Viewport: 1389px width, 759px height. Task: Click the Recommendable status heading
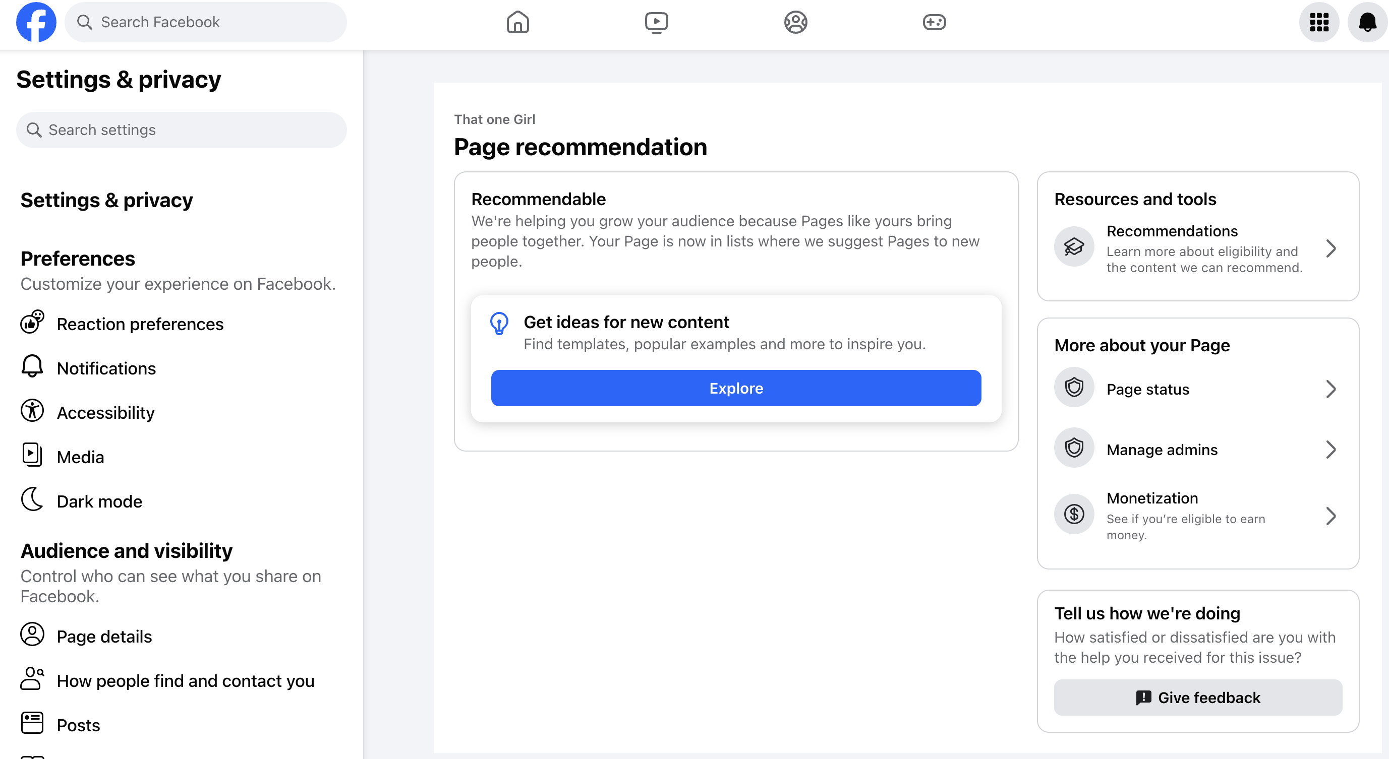point(538,199)
